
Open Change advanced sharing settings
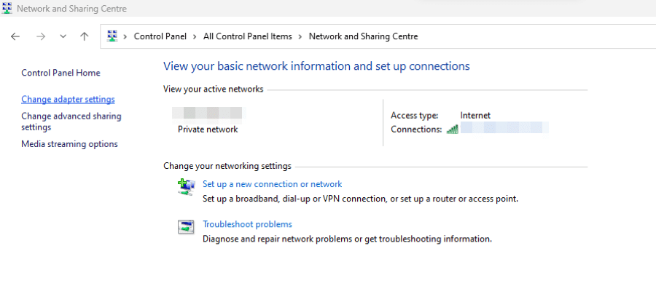[71, 122]
